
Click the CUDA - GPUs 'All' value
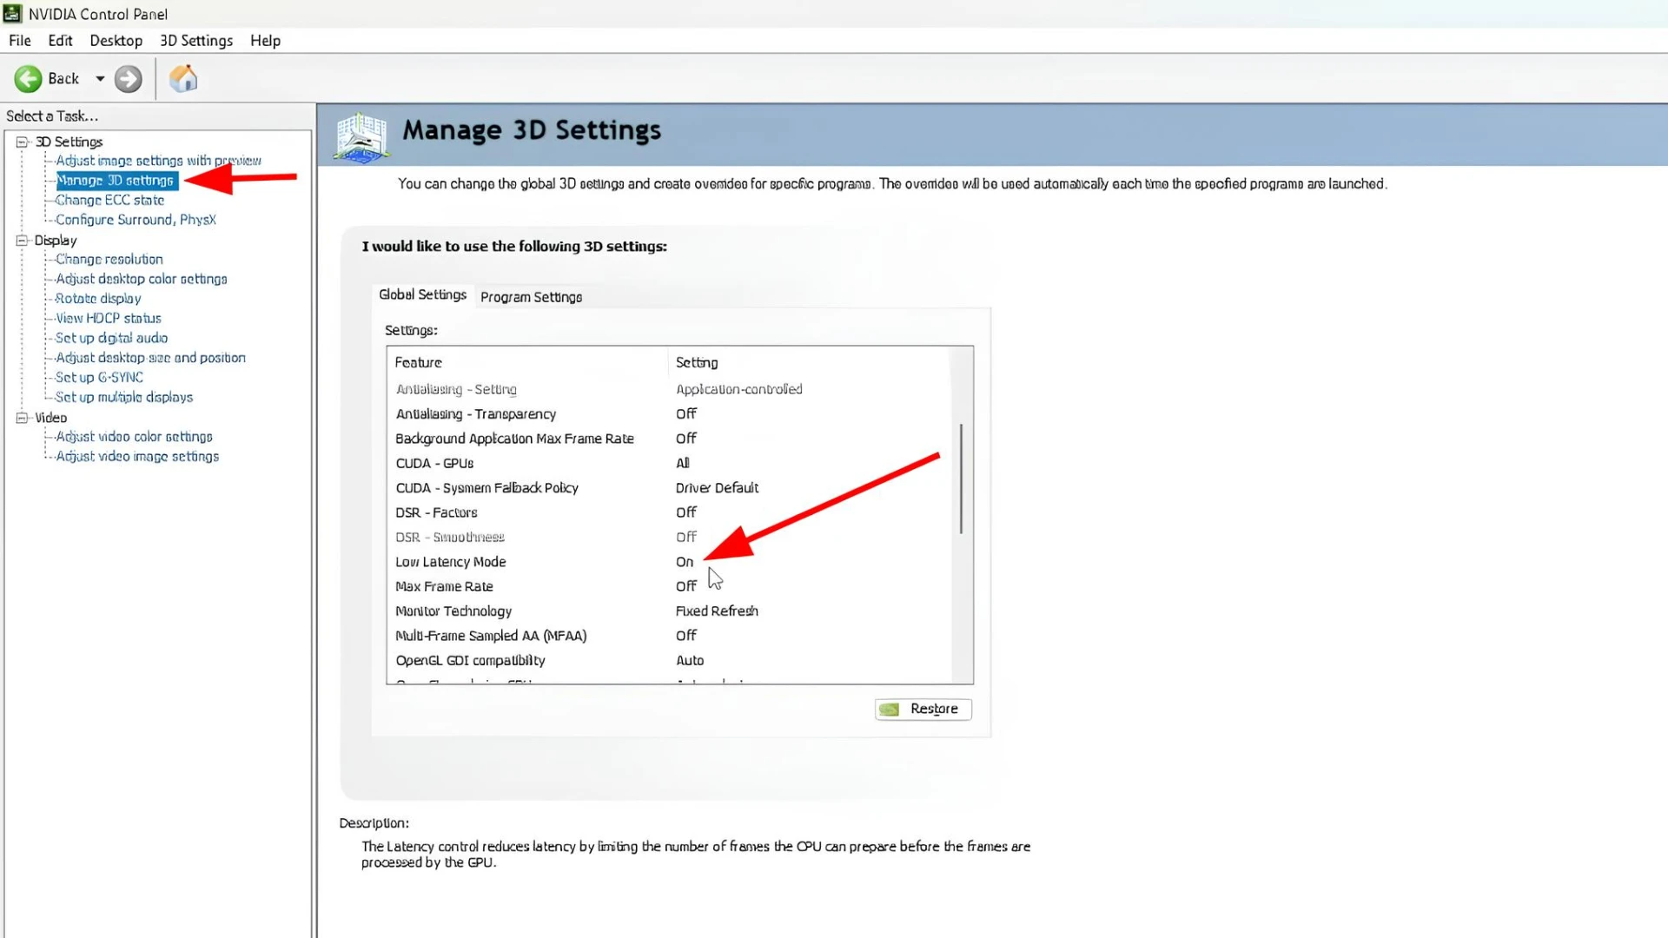[683, 464]
